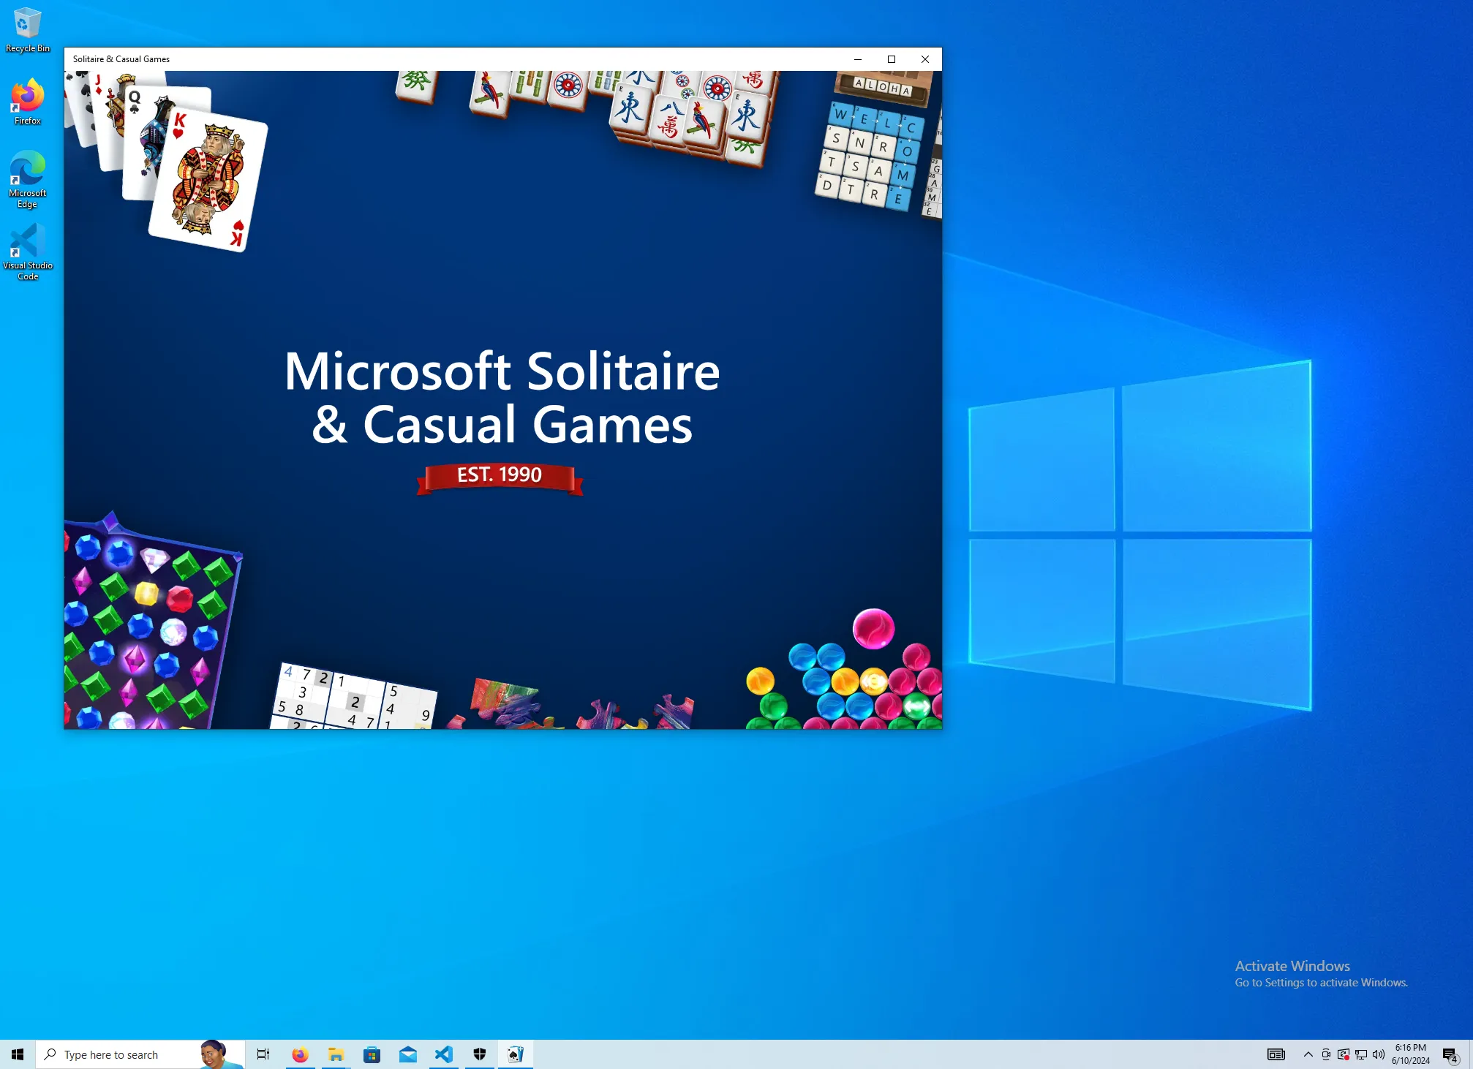Select Visual Studio Code desktop shortcut

tap(28, 250)
